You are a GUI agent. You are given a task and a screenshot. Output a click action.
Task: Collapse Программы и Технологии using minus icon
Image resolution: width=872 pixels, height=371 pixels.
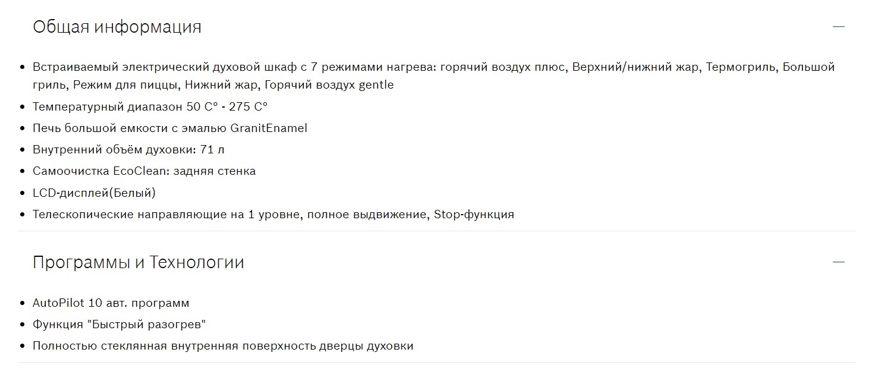(x=839, y=262)
